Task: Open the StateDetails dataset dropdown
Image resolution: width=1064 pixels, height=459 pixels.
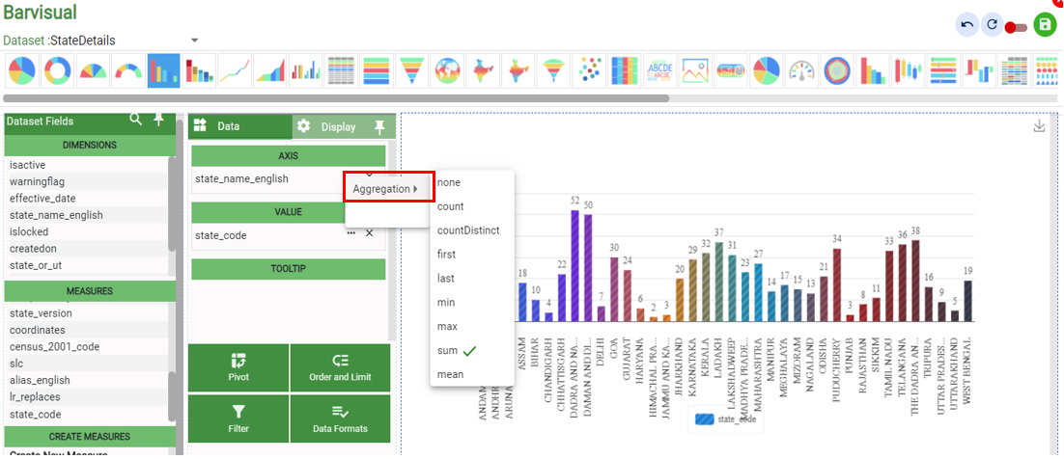Action: tap(194, 40)
